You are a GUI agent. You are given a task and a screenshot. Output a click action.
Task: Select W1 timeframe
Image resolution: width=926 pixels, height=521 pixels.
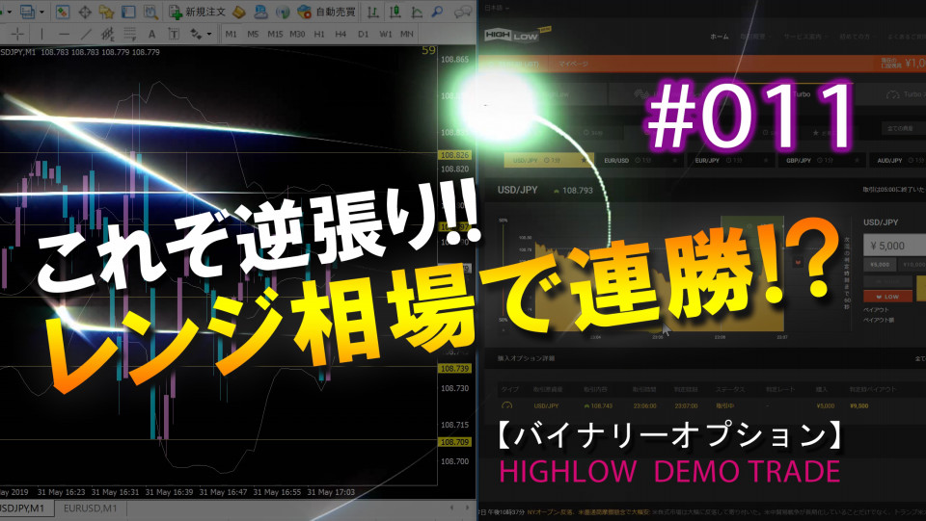tap(386, 34)
